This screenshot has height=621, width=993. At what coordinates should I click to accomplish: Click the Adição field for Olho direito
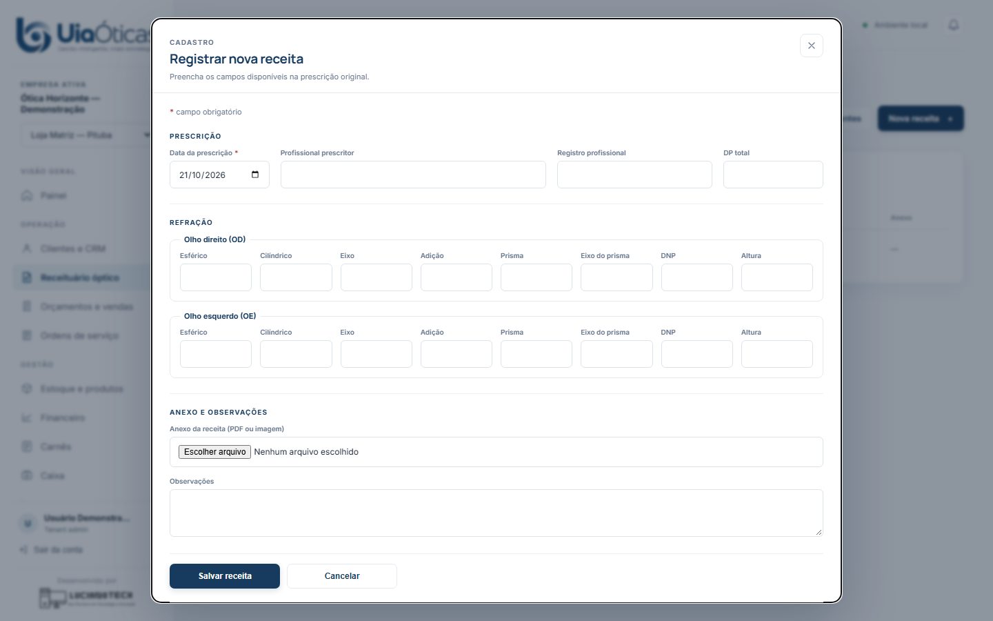tap(457, 277)
